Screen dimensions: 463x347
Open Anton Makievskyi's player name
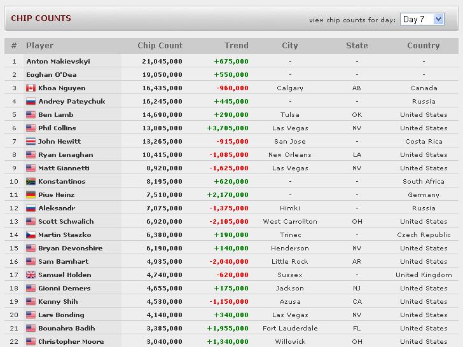tap(58, 62)
